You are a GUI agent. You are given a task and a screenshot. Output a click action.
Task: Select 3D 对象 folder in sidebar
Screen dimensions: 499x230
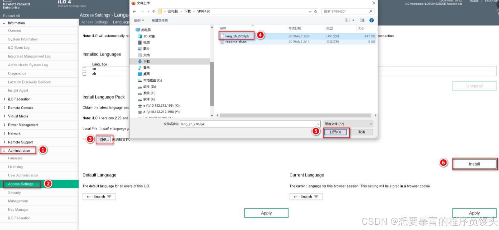click(x=146, y=36)
